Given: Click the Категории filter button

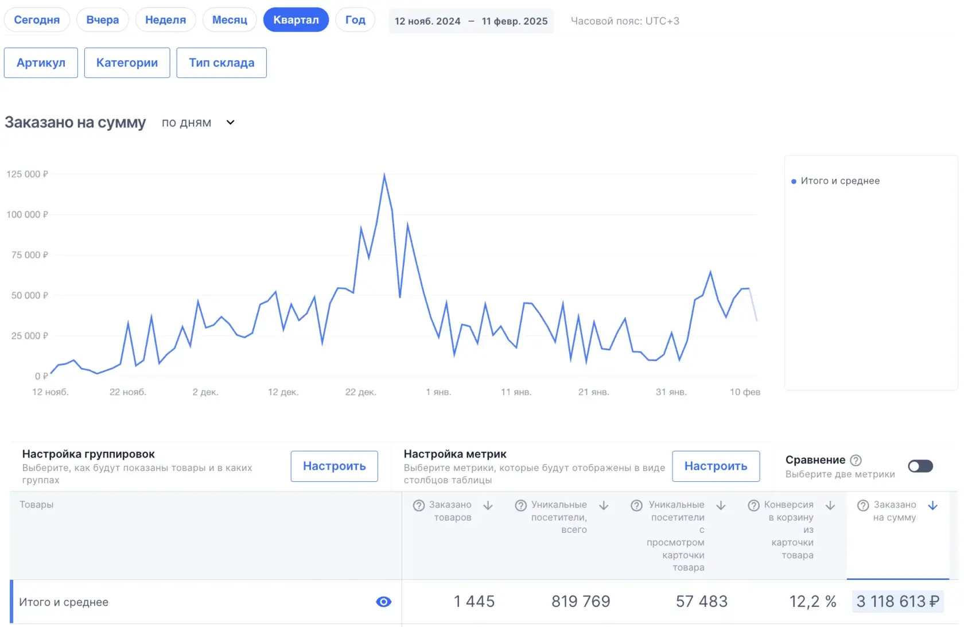Looking at the screenshot, I should (x=127, y=63).
